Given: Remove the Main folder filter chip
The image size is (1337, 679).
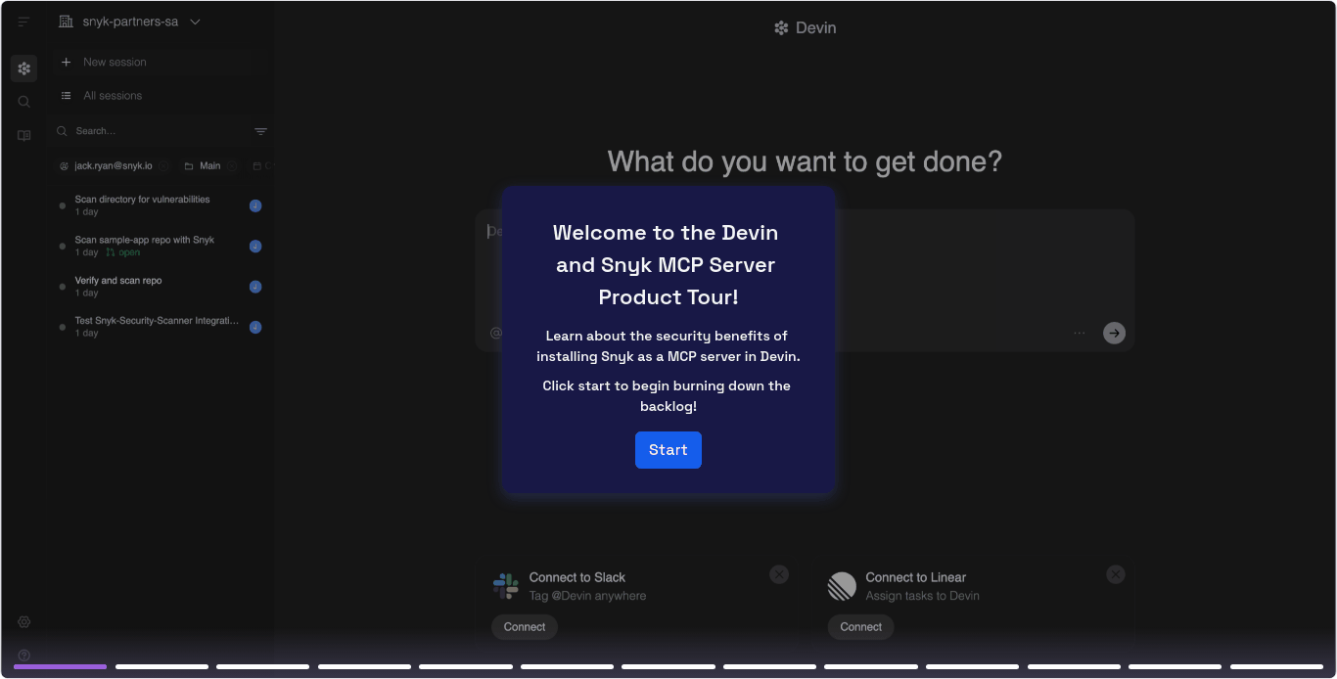Looking at the screenshot, I should 232,166.
